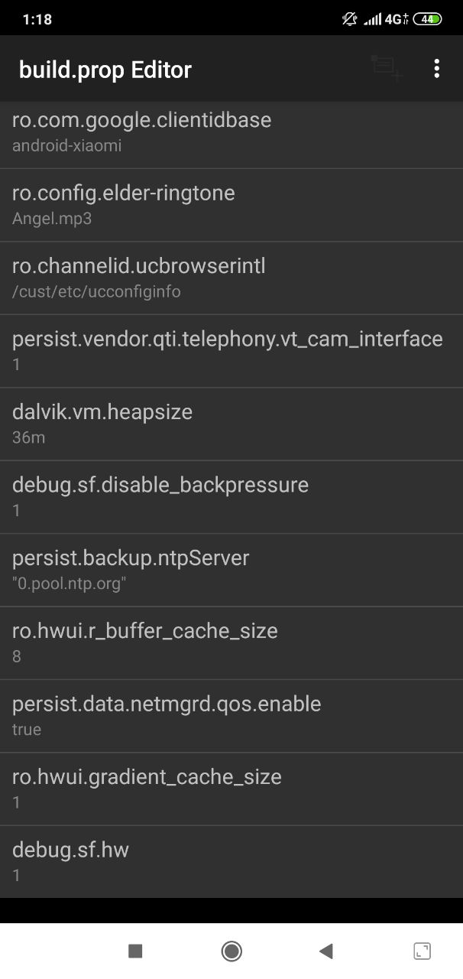
Task: Open the three-dot overflow menu
Action: (436, 68)
